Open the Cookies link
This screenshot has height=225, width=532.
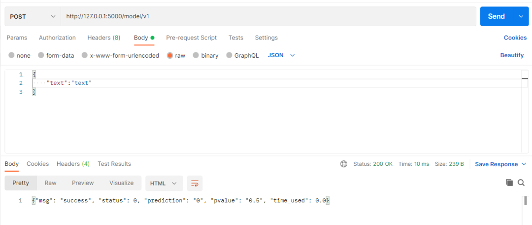pyautogui.click(x=515, y=38)
